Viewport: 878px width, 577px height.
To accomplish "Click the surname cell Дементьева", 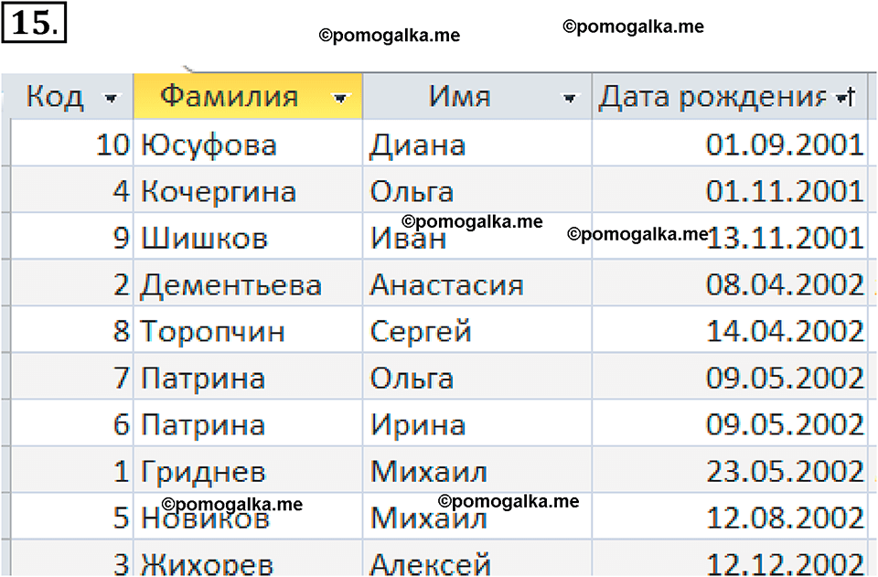I will coord(248,283).
